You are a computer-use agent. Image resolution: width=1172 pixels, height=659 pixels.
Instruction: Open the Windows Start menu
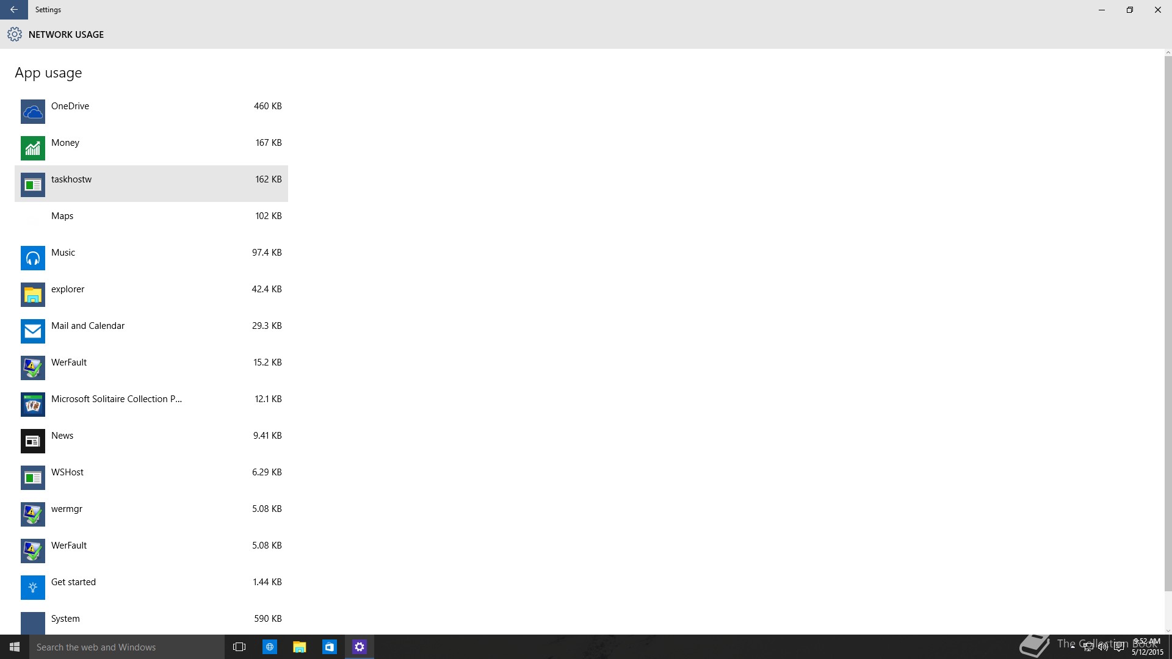15,647
